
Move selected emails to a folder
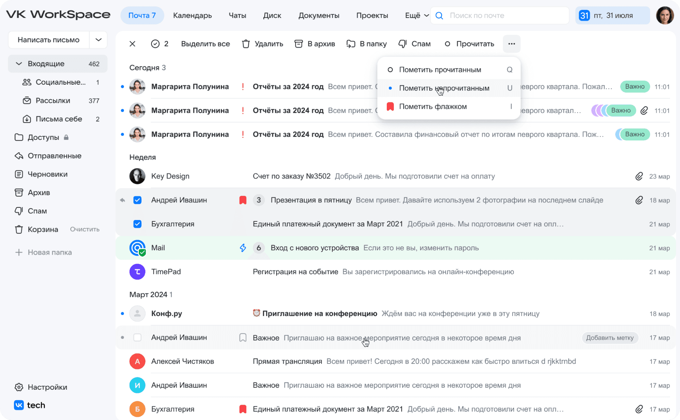point(366,44)
